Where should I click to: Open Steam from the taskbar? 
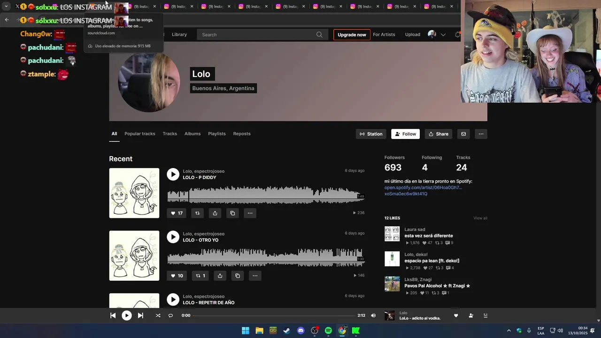click(x=287, y=330)
